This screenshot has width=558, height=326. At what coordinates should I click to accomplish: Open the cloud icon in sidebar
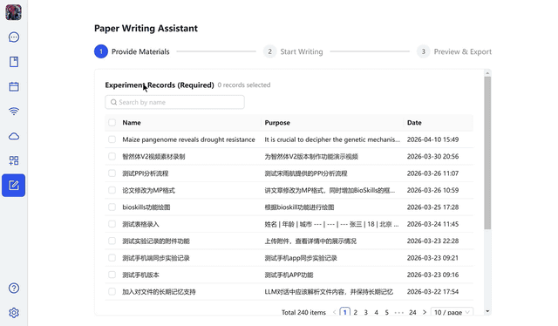coord(14,136)
